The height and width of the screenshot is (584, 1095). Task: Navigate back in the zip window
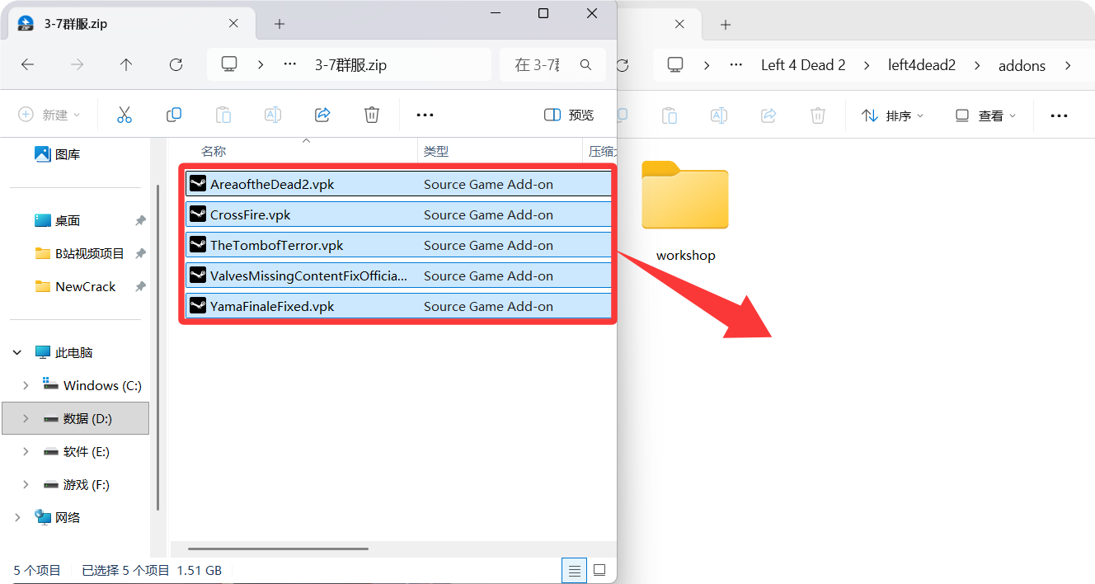point(27,64)
